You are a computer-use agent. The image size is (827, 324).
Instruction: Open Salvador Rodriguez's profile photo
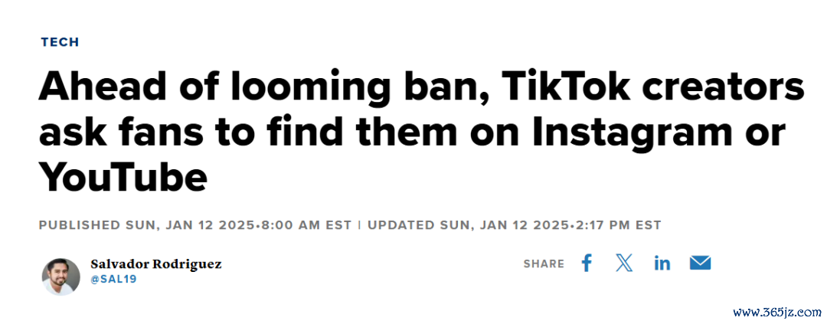[61, 277]
